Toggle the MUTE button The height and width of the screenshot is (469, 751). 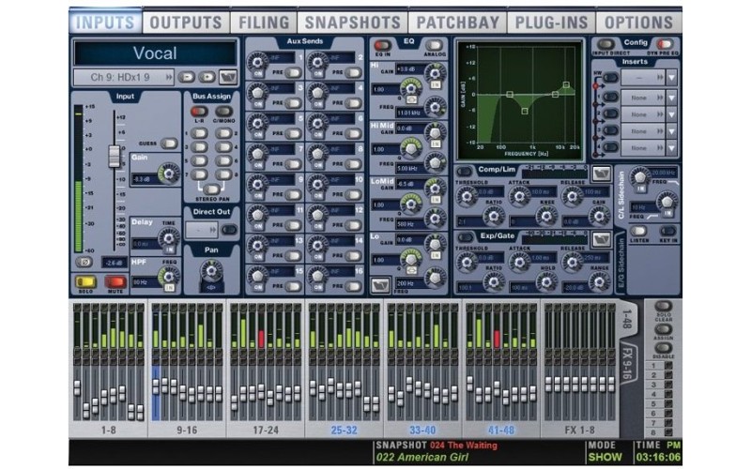coord(115,282)
